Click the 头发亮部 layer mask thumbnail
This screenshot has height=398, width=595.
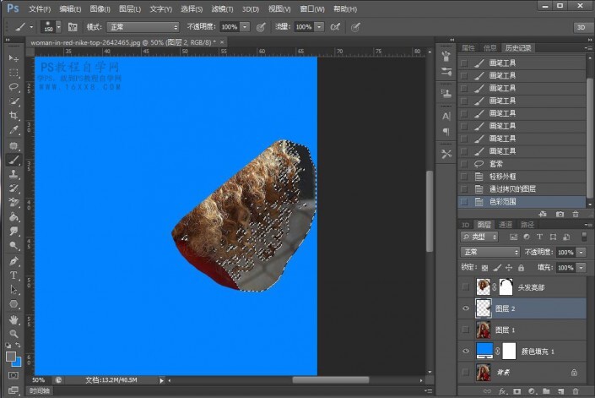[506, 287]
